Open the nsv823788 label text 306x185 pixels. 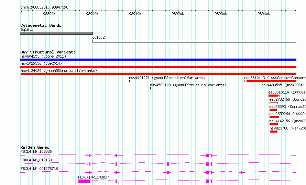click(288, 128)
